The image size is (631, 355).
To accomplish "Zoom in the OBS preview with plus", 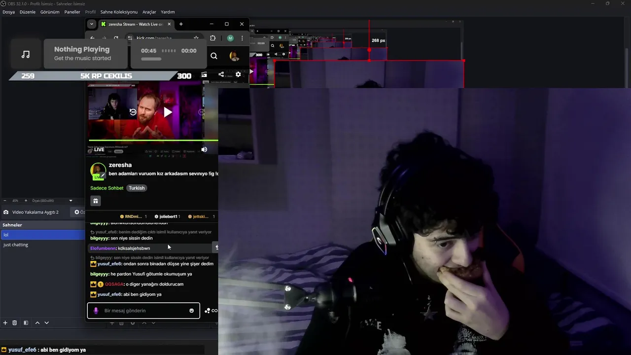I will pos(26,201).
